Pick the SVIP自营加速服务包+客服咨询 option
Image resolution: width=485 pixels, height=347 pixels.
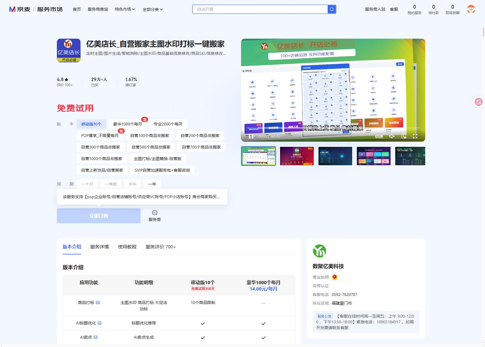coord(162,170)
